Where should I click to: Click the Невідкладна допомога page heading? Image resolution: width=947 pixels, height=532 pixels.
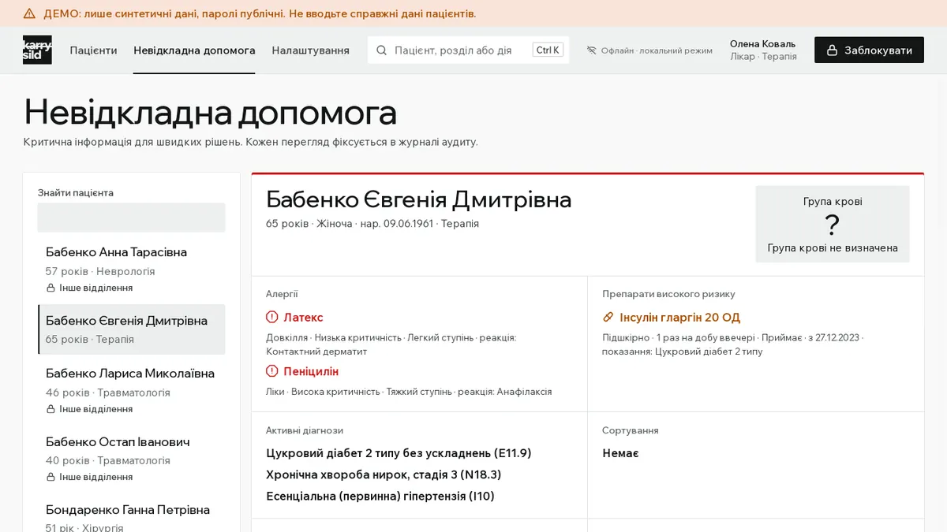pos(210,113)
